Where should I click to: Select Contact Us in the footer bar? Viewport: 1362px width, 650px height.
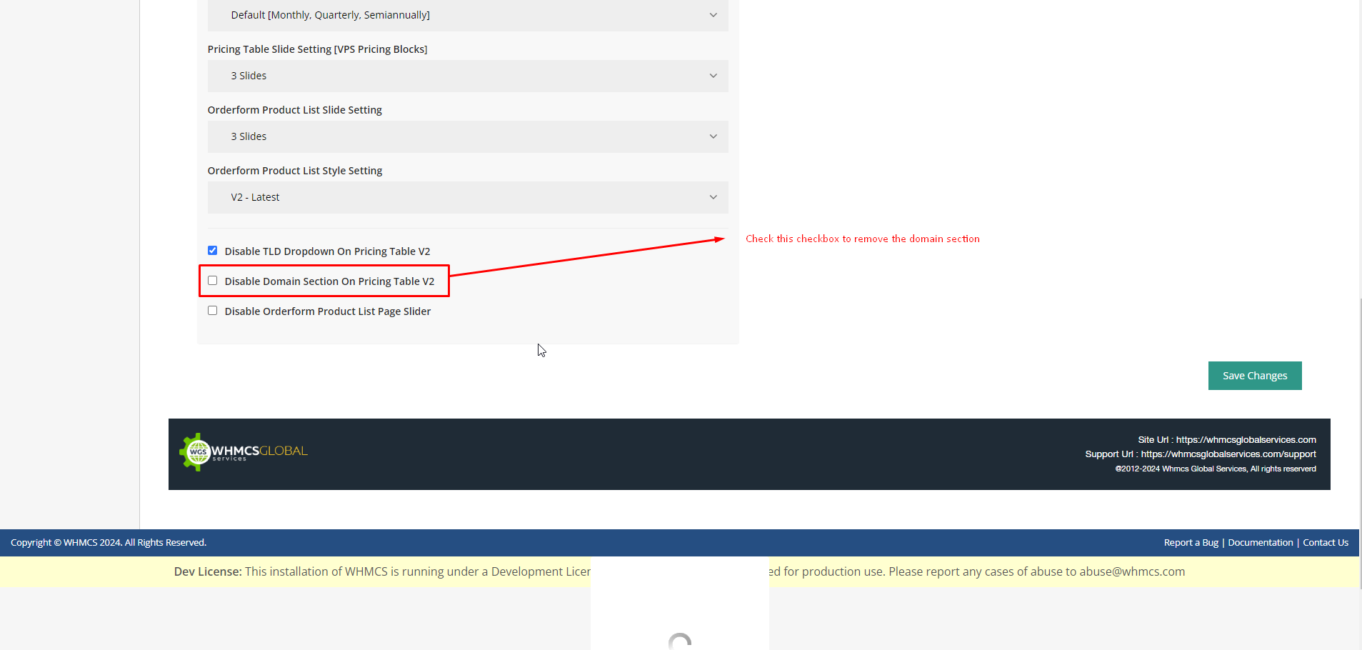[1325, 543]
